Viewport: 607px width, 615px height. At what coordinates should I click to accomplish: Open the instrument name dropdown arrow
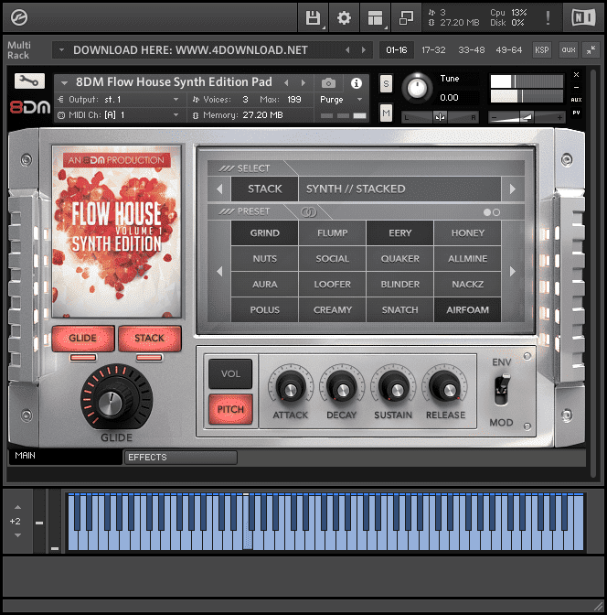coord(64,82)
